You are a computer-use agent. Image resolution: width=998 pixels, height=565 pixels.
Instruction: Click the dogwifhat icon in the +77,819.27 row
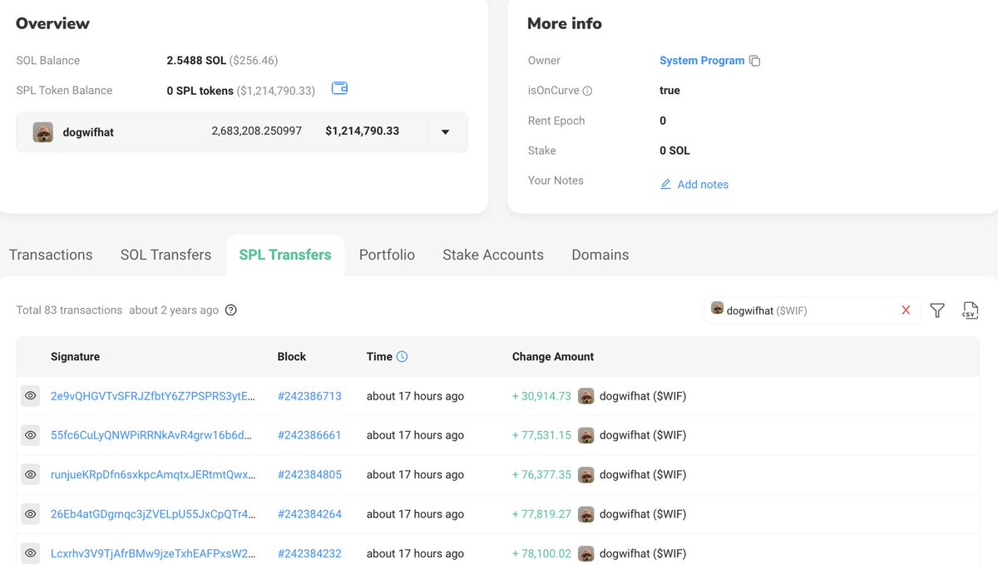point(586,514)
